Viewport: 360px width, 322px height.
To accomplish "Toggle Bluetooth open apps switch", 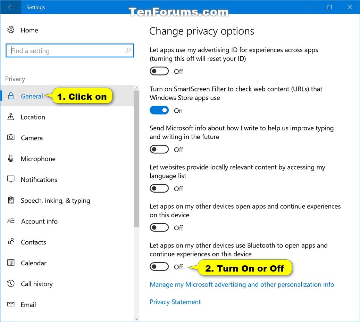I will pyautogui.click(x=159, y=267).
